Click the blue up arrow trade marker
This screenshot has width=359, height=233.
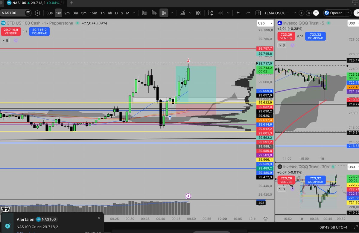[170, 118]
